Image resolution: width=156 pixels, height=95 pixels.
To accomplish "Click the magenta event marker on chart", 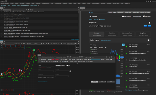I will click(x=20, y=70).
